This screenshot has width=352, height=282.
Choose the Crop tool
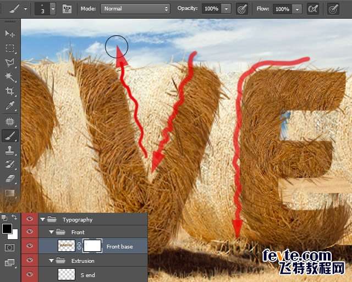pyautogui.click(x=9, y=91)
